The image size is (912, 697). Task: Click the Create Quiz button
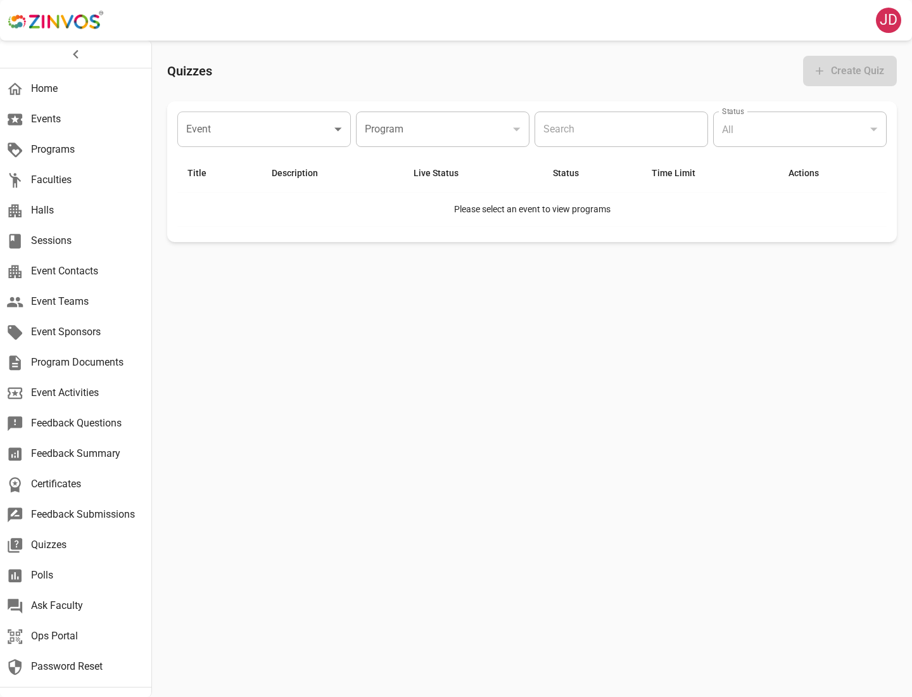pos(850,71)
